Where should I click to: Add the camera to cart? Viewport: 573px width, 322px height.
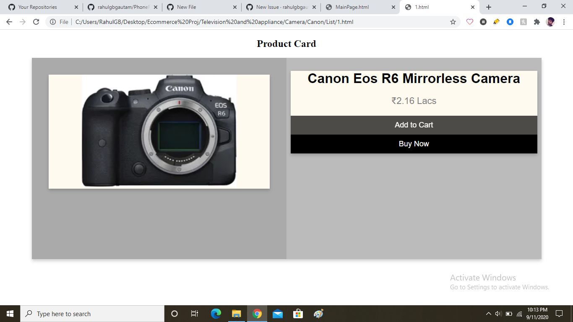(x=414, y=125)
